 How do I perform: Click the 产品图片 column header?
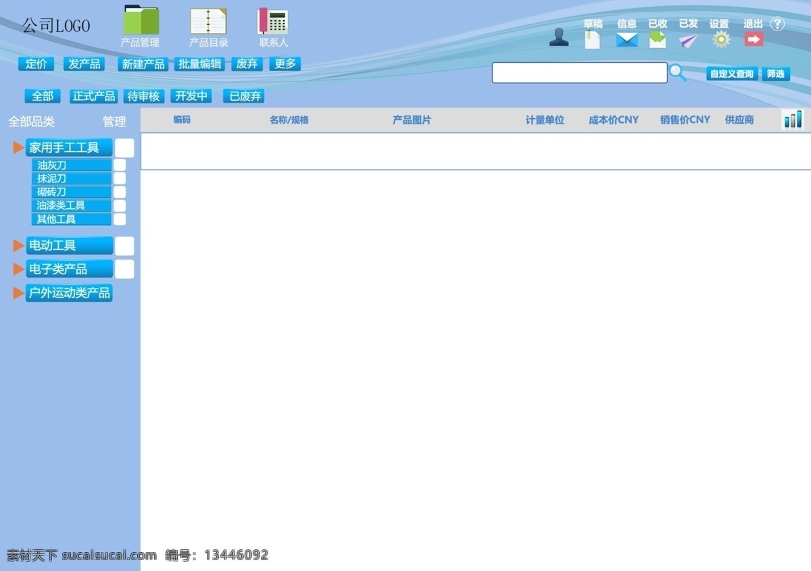[412, 120]
